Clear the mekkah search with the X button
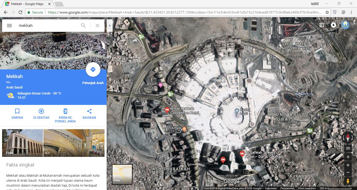357x190 pixels. click(x=97, y=25)
